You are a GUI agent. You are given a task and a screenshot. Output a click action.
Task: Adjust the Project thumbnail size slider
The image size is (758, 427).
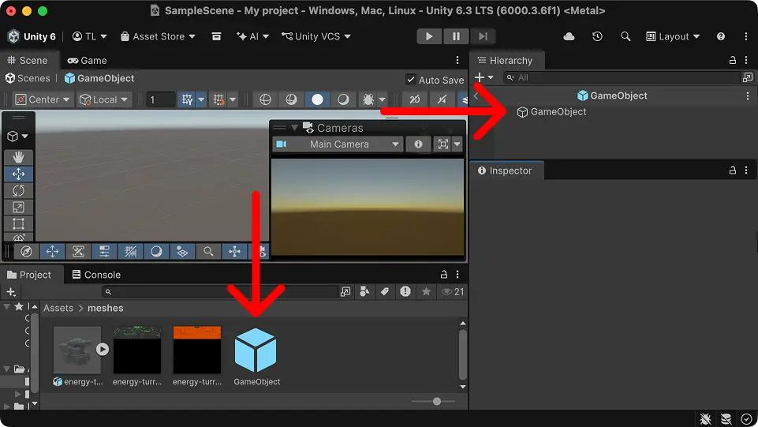[x=436, y=402]
